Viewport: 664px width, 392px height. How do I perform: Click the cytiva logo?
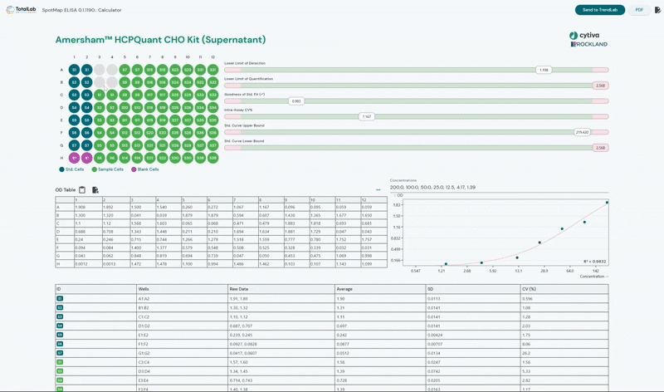pos(584,35)
